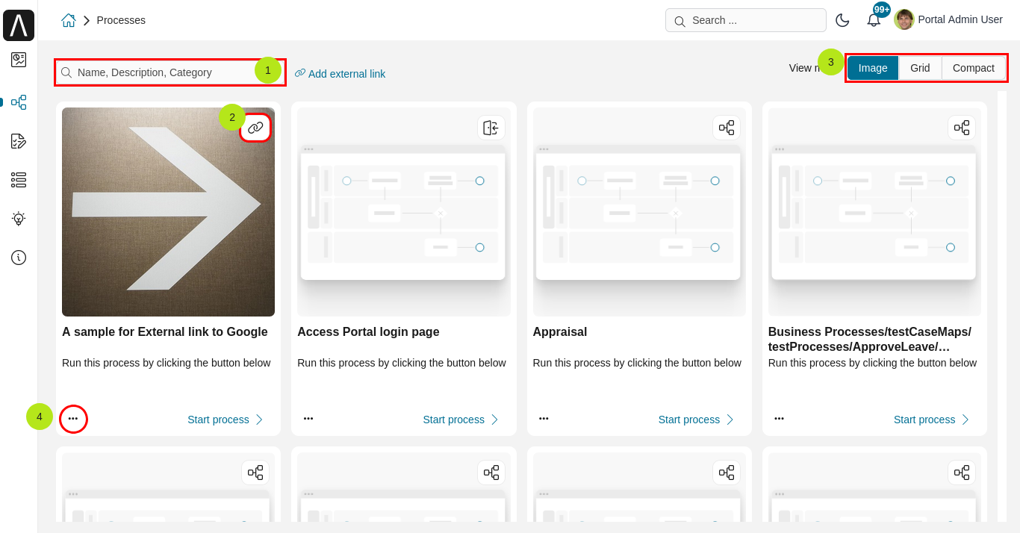
Task: Open the lightbulb sidebar icon
Action: (19, 219)
